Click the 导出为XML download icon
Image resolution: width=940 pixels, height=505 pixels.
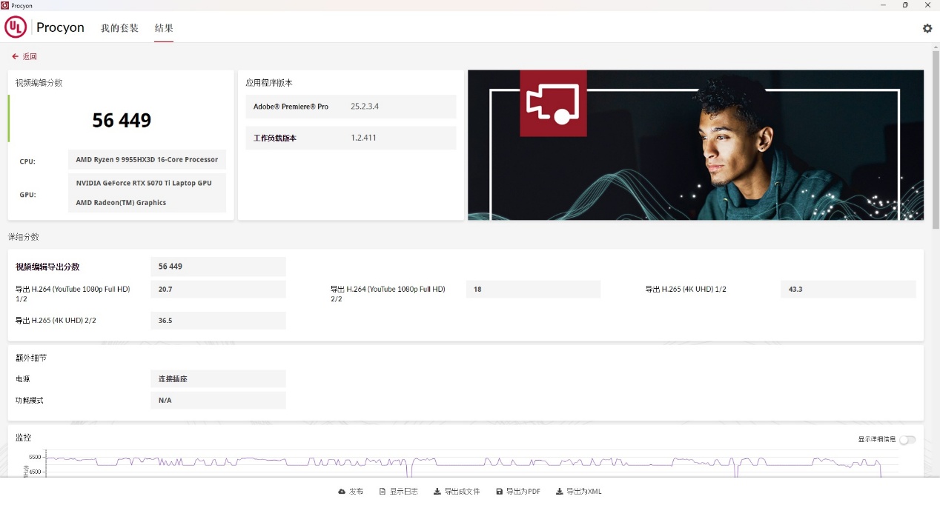(560, 492)
